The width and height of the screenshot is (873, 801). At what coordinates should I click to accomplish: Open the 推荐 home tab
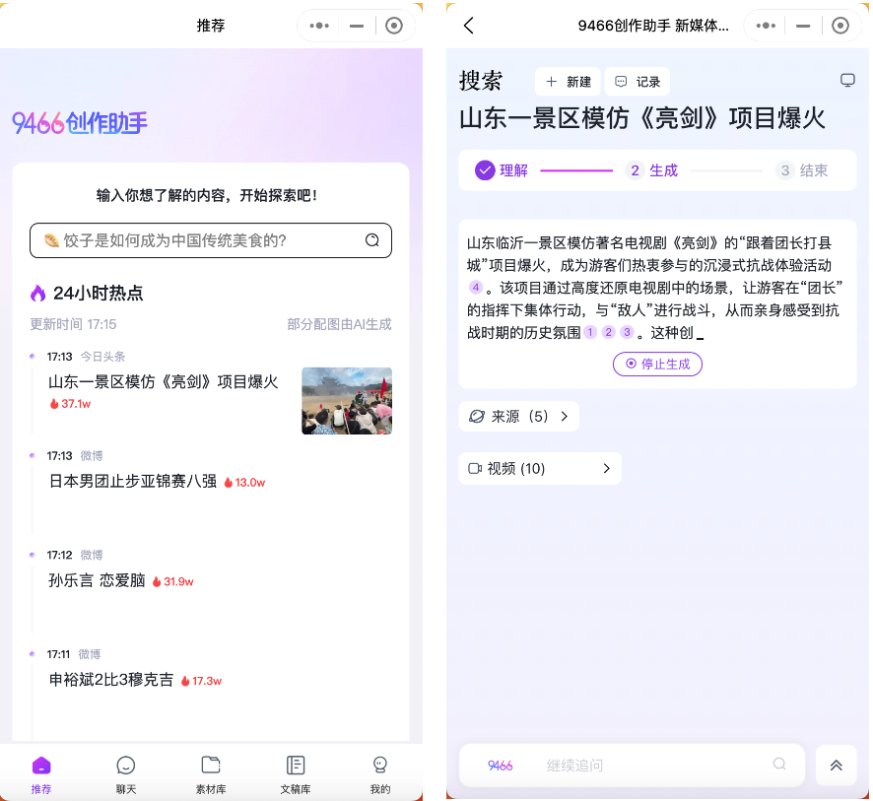(41, 774)
